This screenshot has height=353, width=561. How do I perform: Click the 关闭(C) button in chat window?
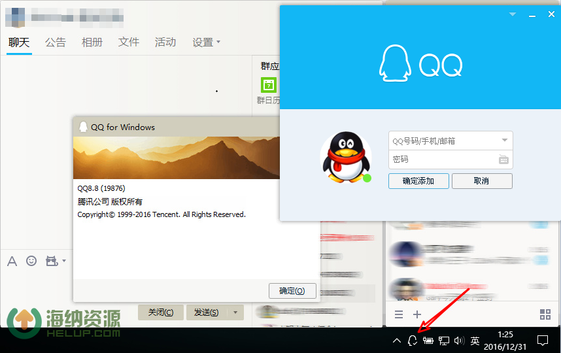(x=161, y=312)
